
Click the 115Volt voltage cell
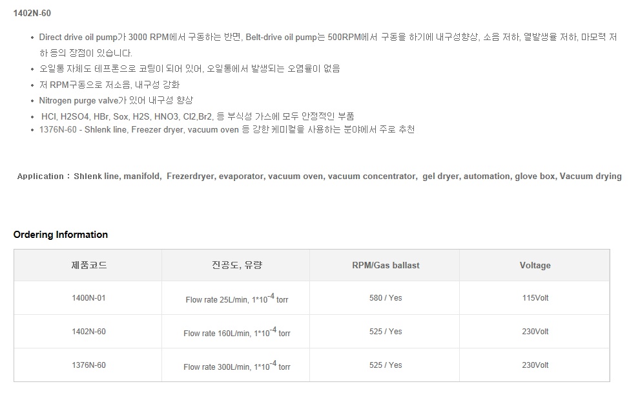click(535, 298)
